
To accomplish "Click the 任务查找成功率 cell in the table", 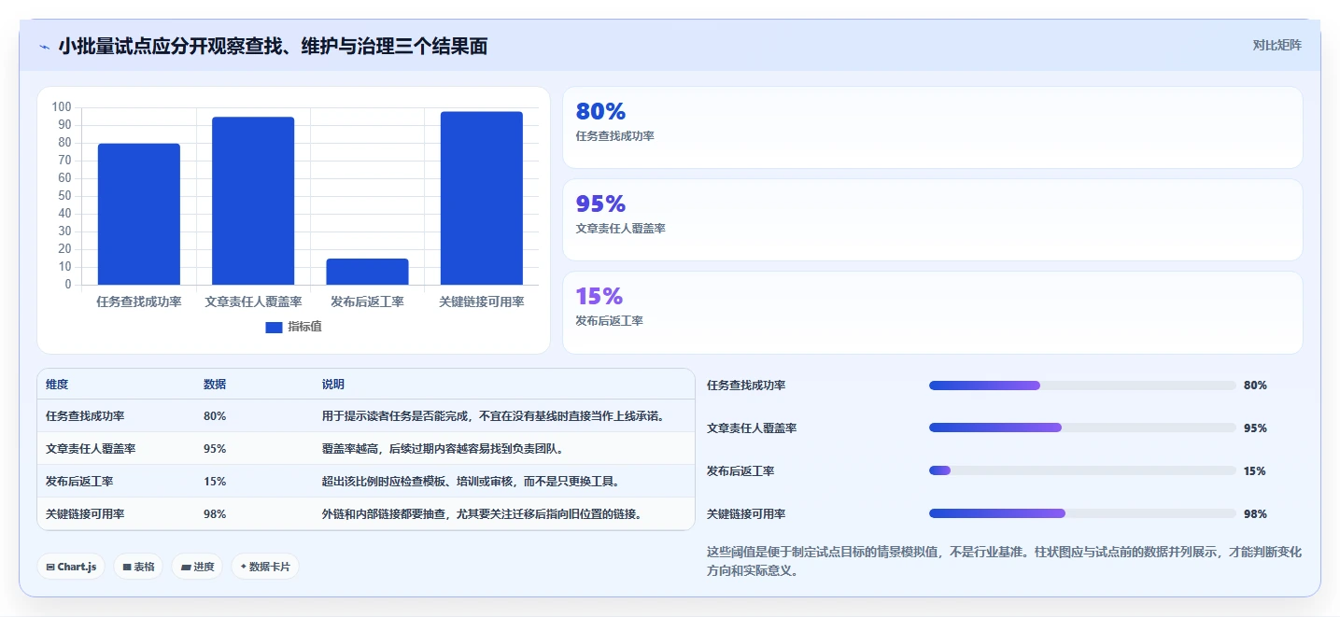I will [x=85, y=416].
